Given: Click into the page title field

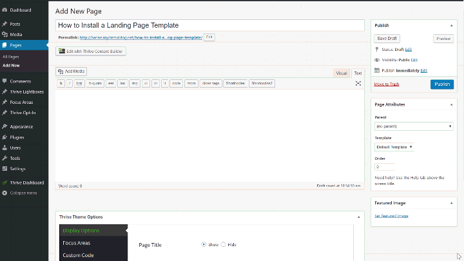Looking at the screenshot, I should pos(210,25).
